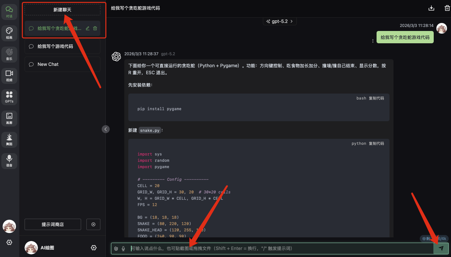The image size is (451, 257).
Task: Click the user message bubble 给我写个贪吃蛇游戏代码
Action: tap(405, 37)
